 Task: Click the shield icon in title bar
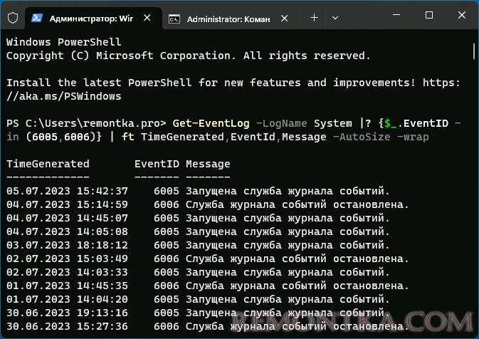click(x=13, y=18)
